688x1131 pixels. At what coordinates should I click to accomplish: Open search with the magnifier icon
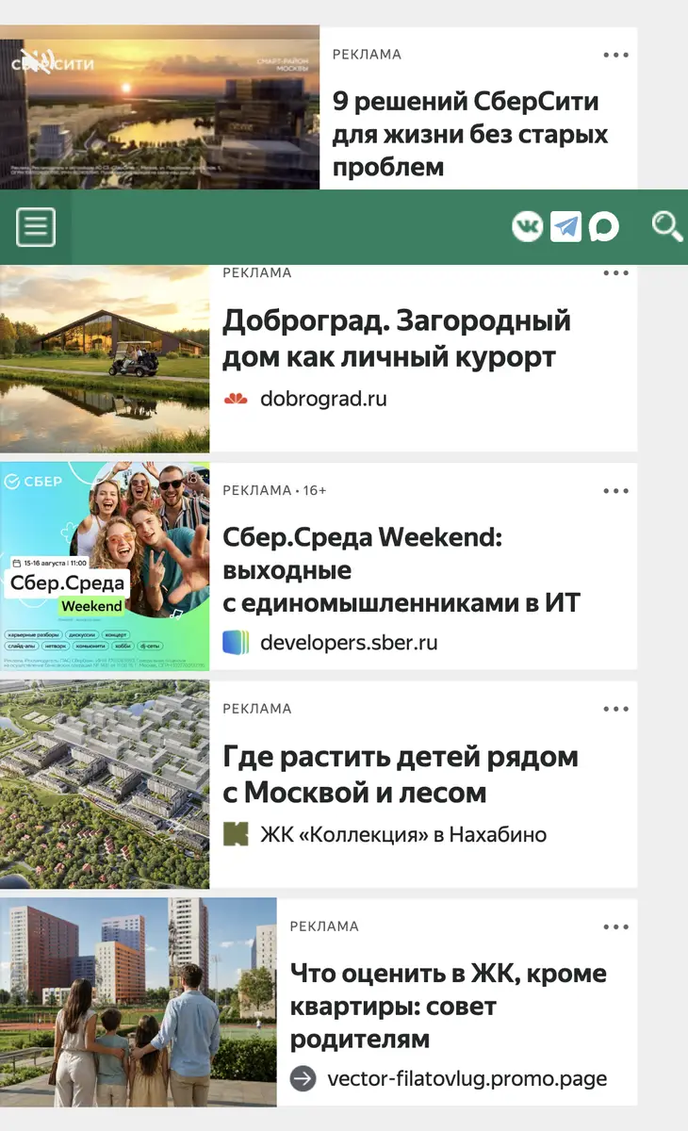[x=667, y=226]
